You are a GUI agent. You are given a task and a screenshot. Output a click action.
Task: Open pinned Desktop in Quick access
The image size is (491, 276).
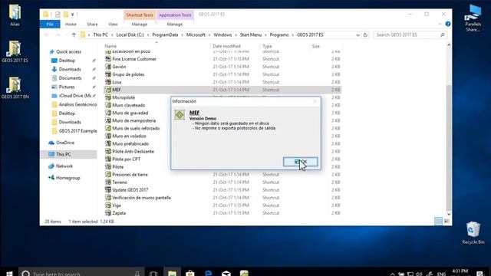(67, 61)
